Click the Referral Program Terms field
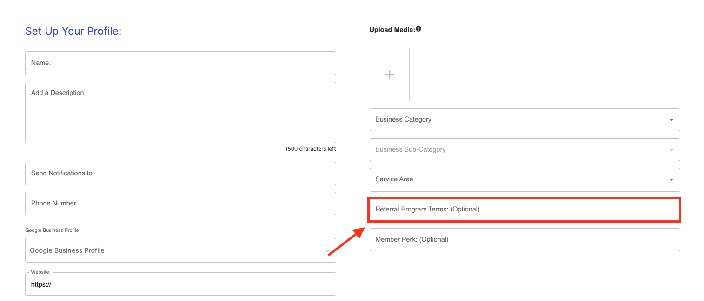The height and width of the screenshot is (301, 704). click(x=525, y=210)
